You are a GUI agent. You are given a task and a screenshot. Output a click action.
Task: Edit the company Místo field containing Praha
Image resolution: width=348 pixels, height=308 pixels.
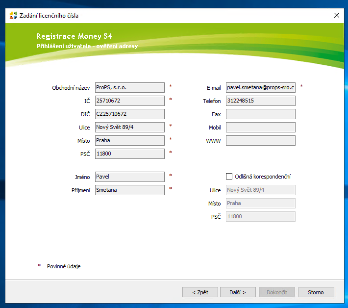(x=129, y=141)
